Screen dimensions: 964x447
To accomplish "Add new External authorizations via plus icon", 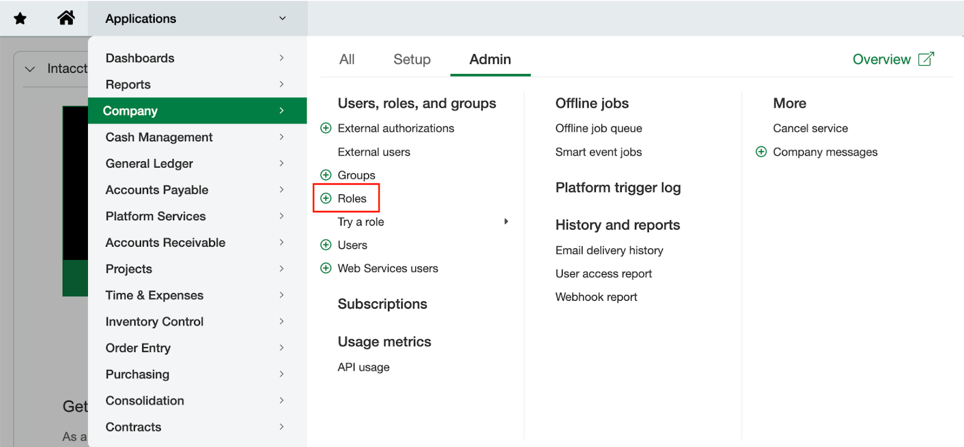I will point(326,128).
